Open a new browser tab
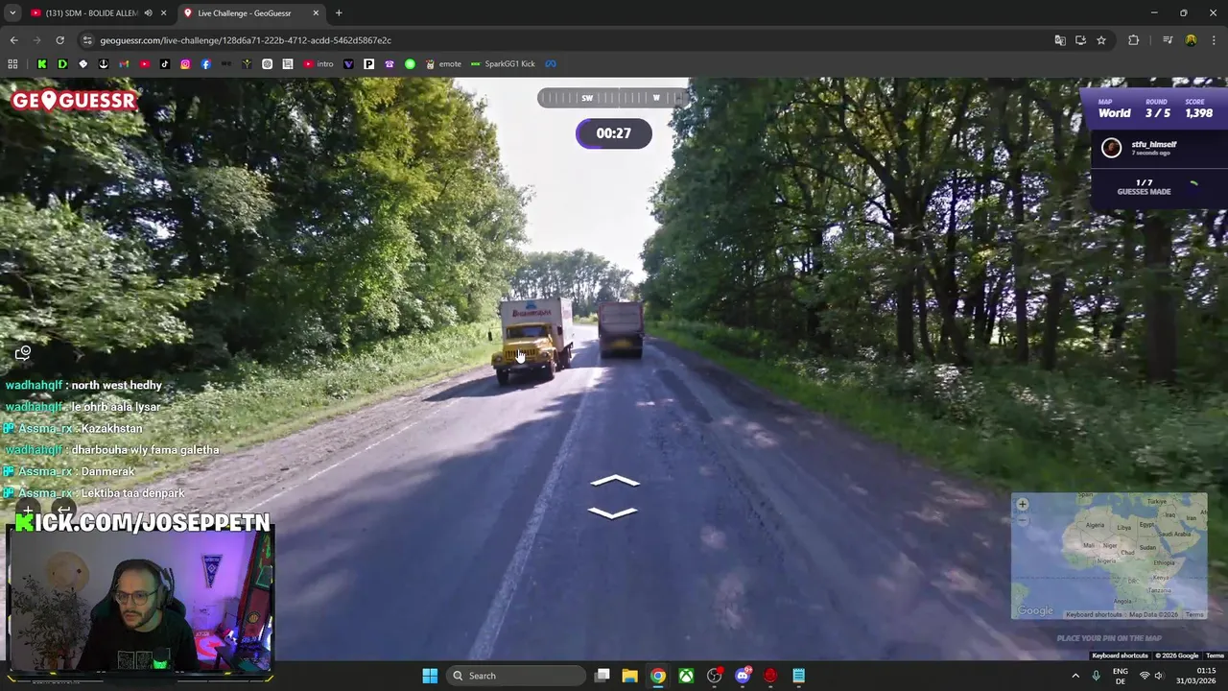The width and height of the screenshot is (1228, 691). [339, 13]
